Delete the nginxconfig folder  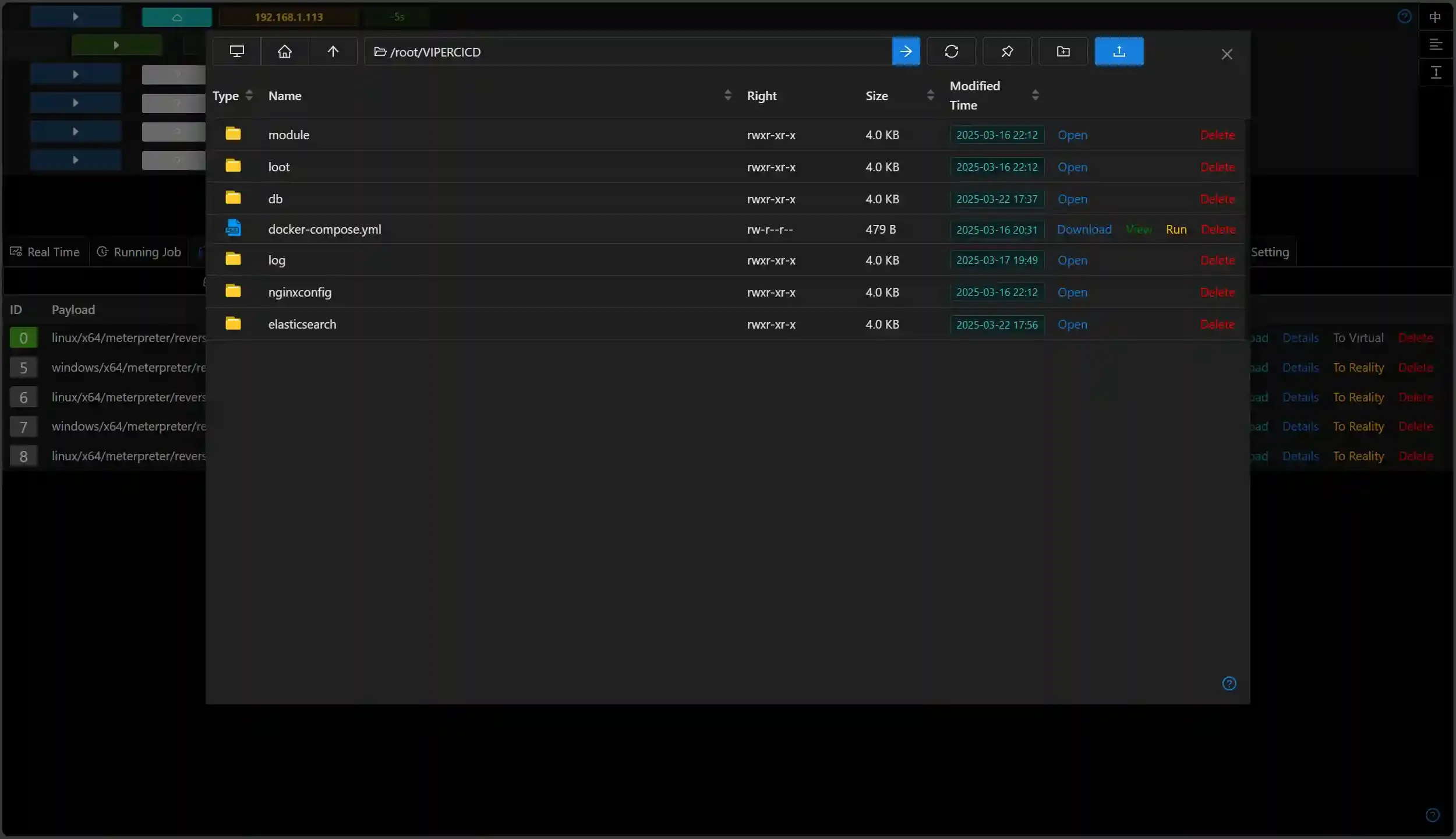(1217, 292)
